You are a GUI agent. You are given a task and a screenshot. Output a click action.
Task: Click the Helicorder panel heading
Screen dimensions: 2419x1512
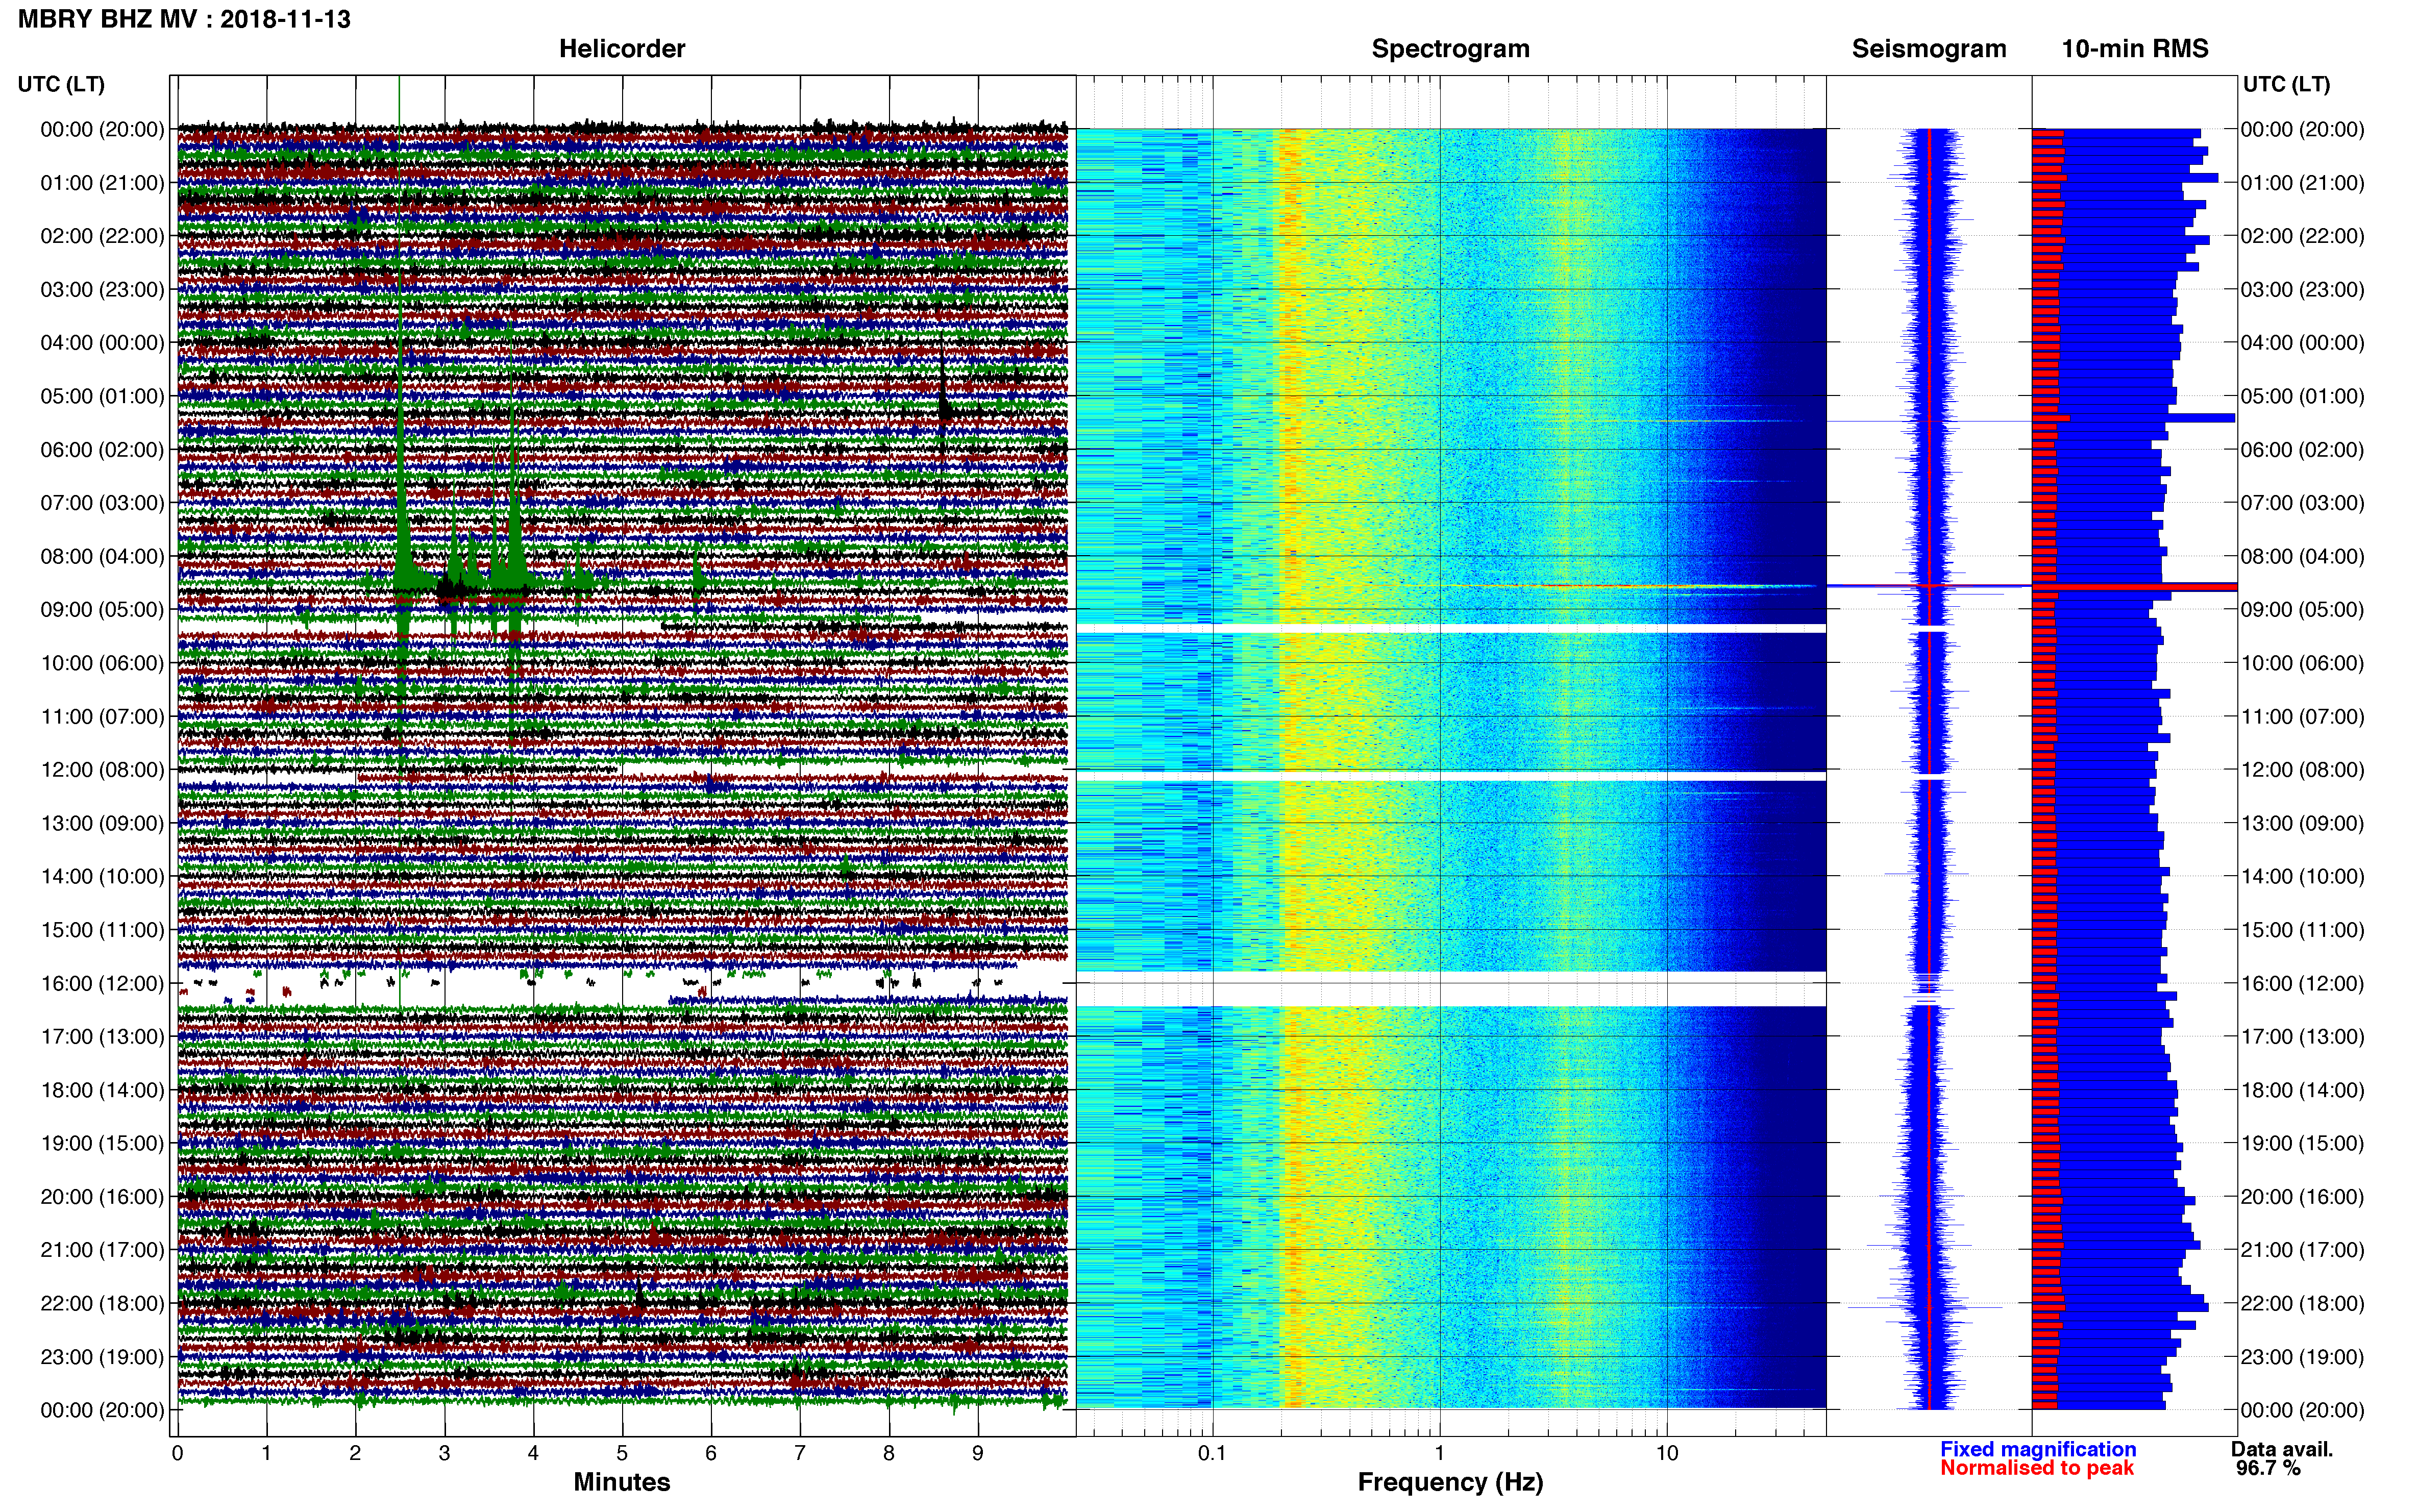pyautogui.click(x=621, y=49)
